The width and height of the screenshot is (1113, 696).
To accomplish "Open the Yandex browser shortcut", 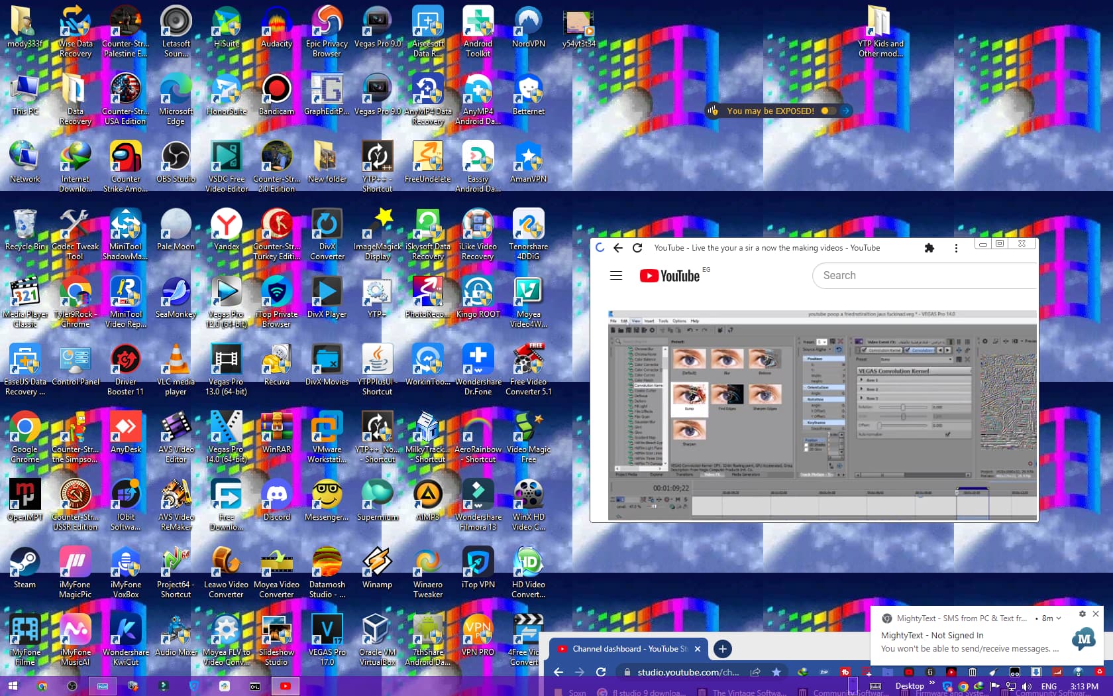I will pos(226,230).
